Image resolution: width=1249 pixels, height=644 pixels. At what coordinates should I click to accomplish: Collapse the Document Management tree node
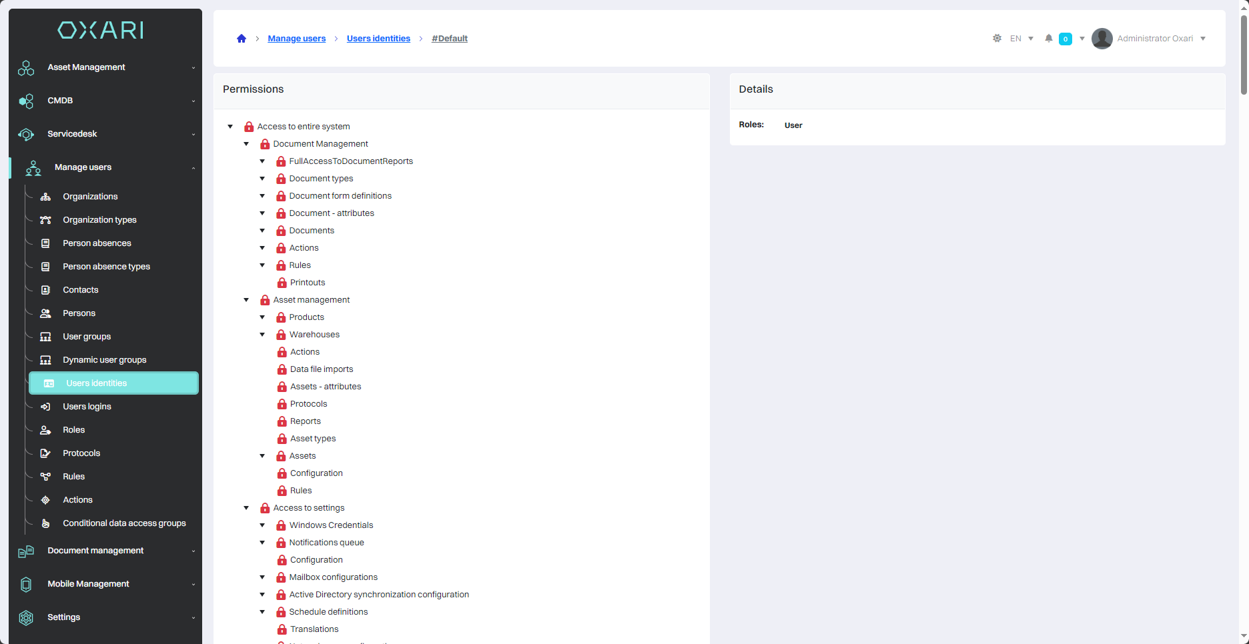[x=246, y=144]
